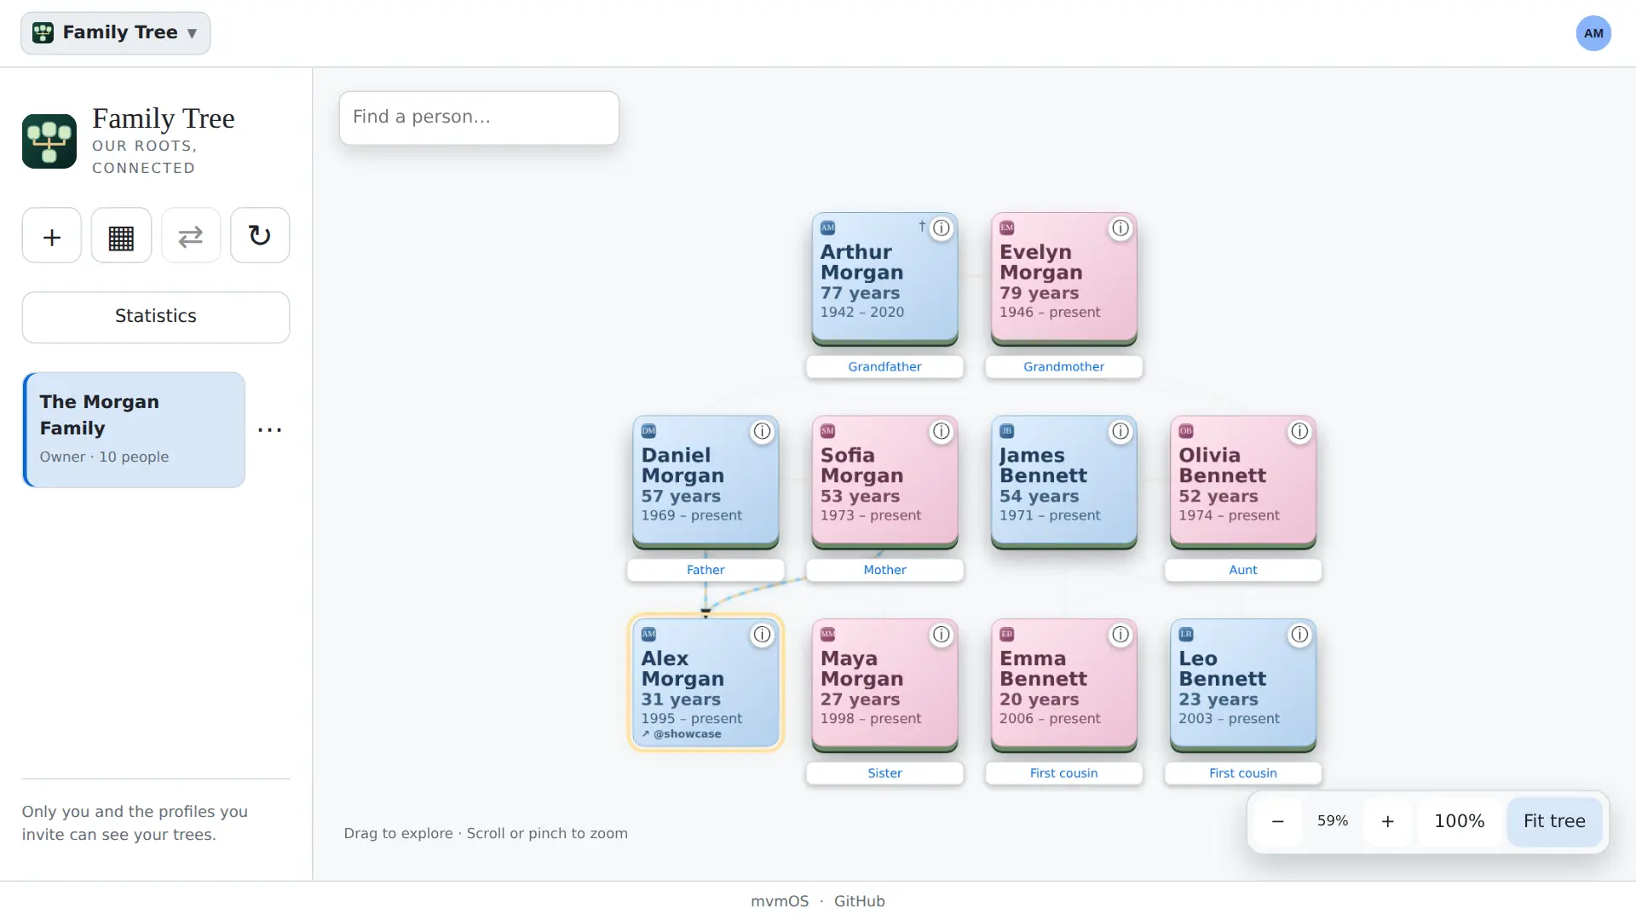Open the Statistics panel
1636x920 pixels.
click(x=156, y=317)
